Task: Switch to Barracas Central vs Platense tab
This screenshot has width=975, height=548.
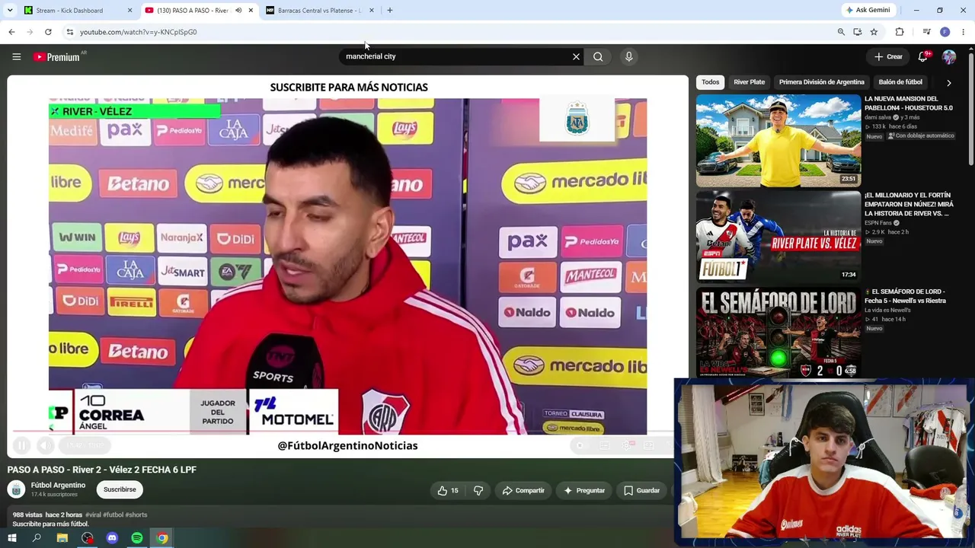Action: click(319, 11)
